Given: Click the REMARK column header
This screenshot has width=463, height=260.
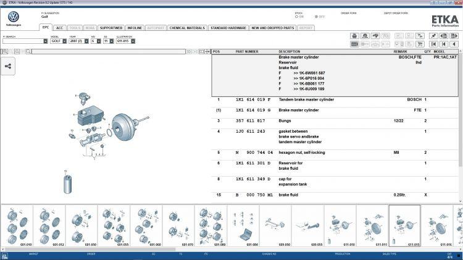Looking at the screenshot, I should 400,51.
